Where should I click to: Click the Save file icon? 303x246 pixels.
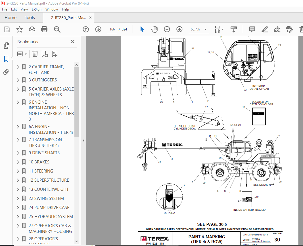click(x=7, y=29)
